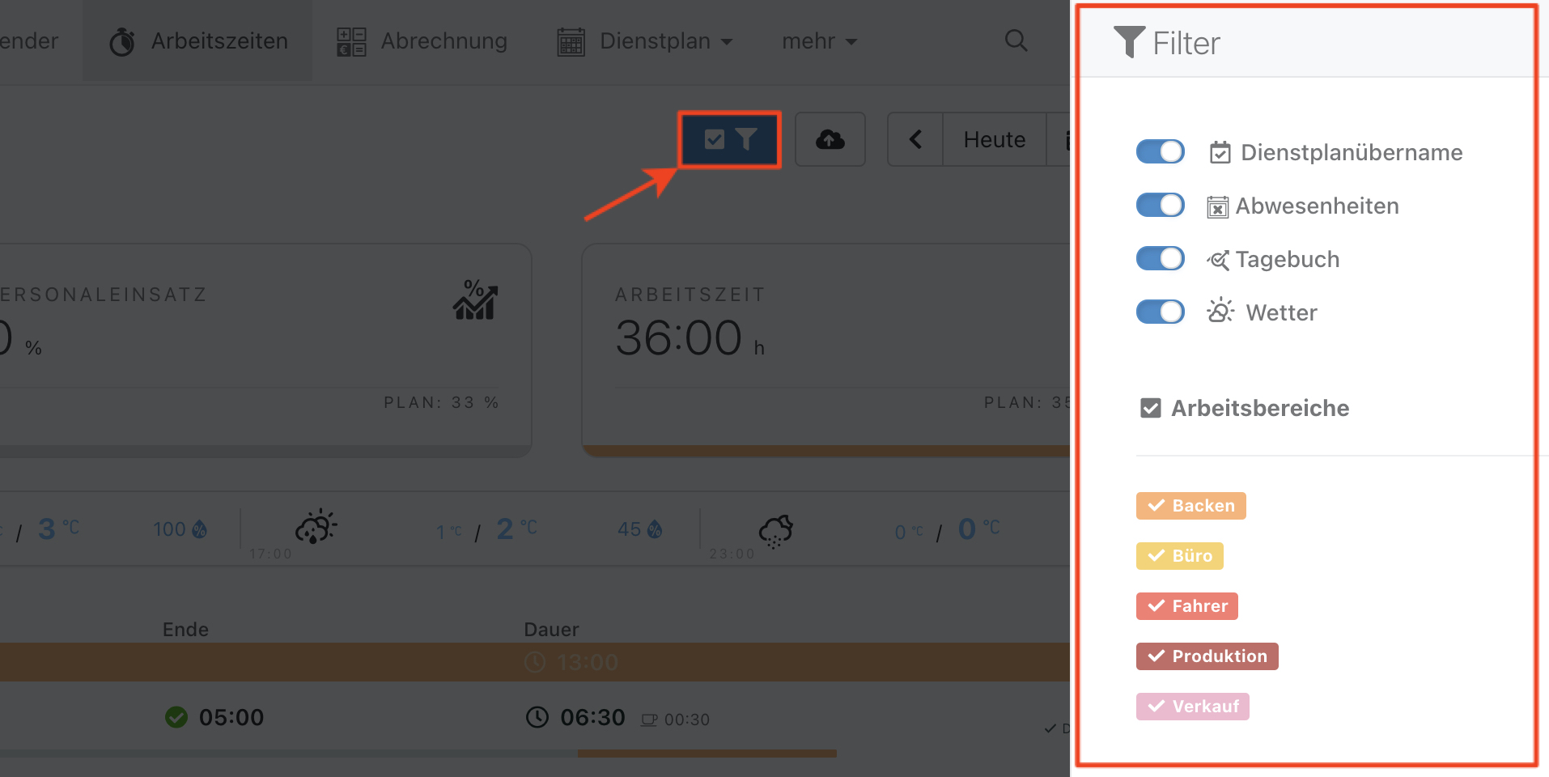Click the 45 humidity droplet icon
Viewport: 1549px width, 777px height.
click(x=655, y=529)
